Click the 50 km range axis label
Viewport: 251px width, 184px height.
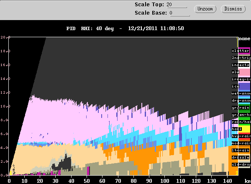click(x=87, y=181)
